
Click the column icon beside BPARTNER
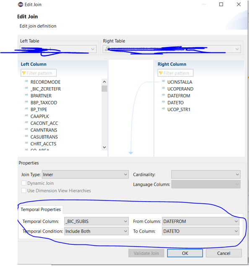tap(26, 95)
